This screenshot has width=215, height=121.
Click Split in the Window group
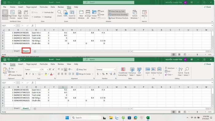(x=101, y=11)
